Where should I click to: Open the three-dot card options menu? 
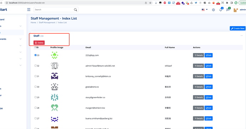tap(242, 36)
